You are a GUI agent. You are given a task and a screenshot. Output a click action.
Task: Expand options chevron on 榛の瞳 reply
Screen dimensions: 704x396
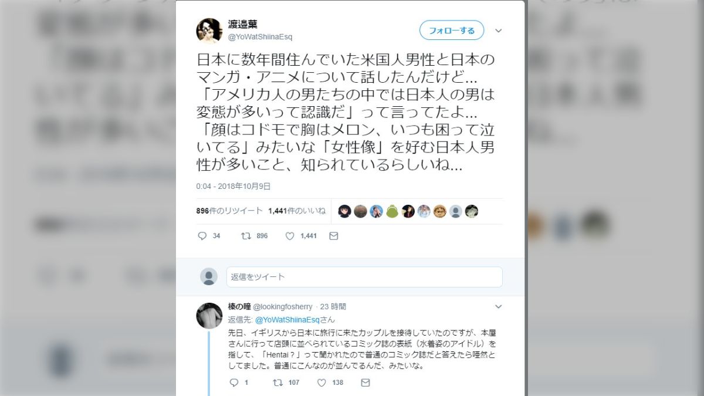point(499,306)
